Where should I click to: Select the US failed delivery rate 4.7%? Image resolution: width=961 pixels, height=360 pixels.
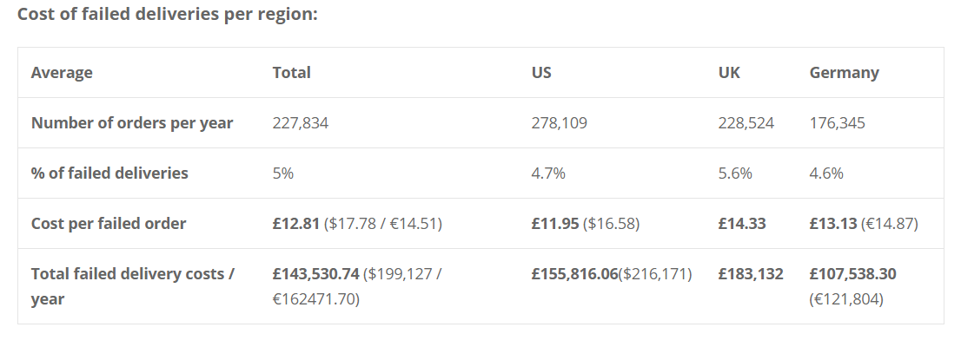tap(548, 173)
